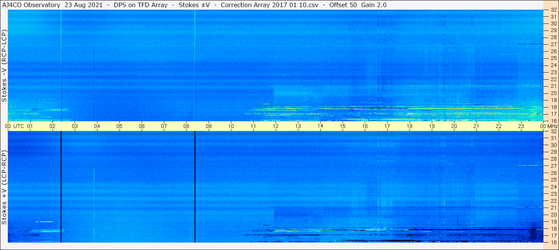Click the 10 hour time axis label
559x250 pixels.
click(x=231, y=126)
